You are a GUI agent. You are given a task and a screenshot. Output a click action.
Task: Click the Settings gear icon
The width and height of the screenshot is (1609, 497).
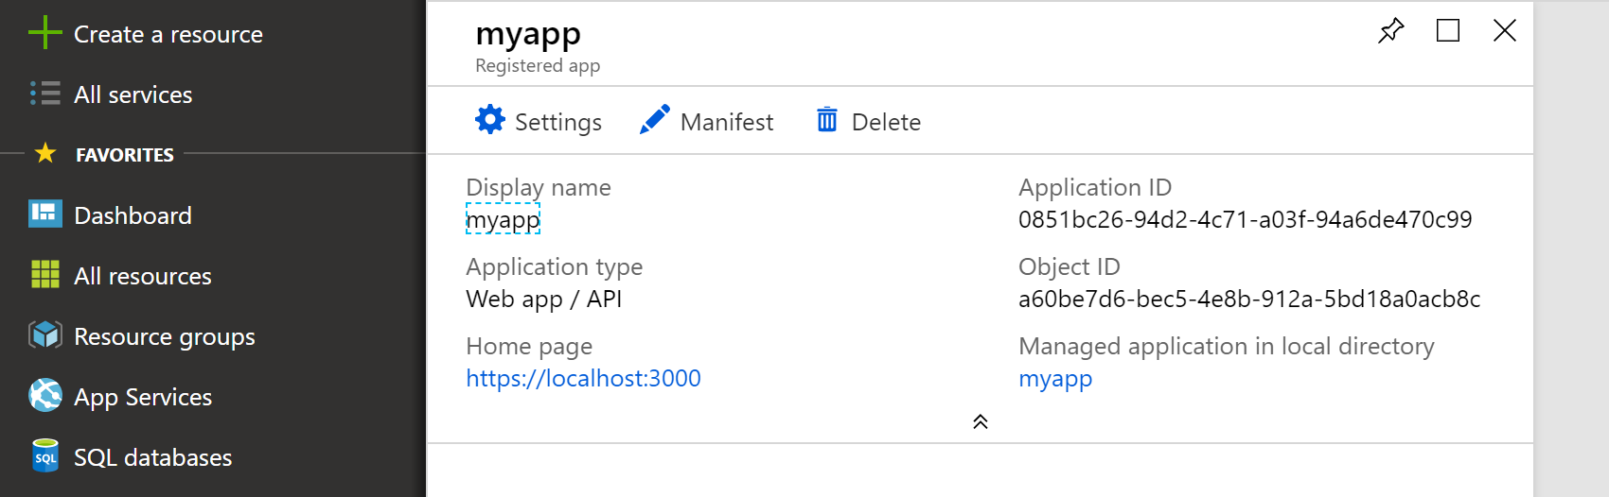tap(490, 120)
